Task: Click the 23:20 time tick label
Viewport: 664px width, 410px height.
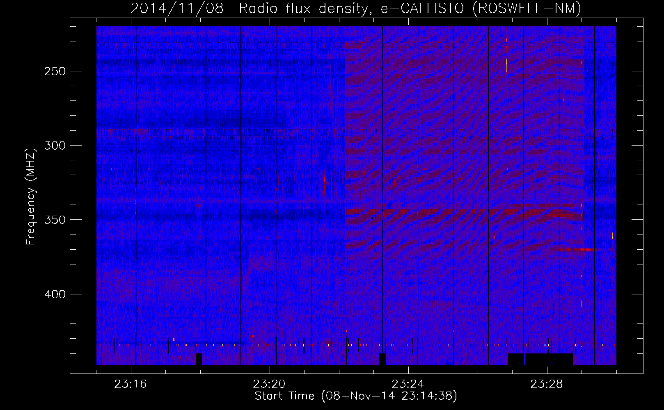Action: click(269, 384)
